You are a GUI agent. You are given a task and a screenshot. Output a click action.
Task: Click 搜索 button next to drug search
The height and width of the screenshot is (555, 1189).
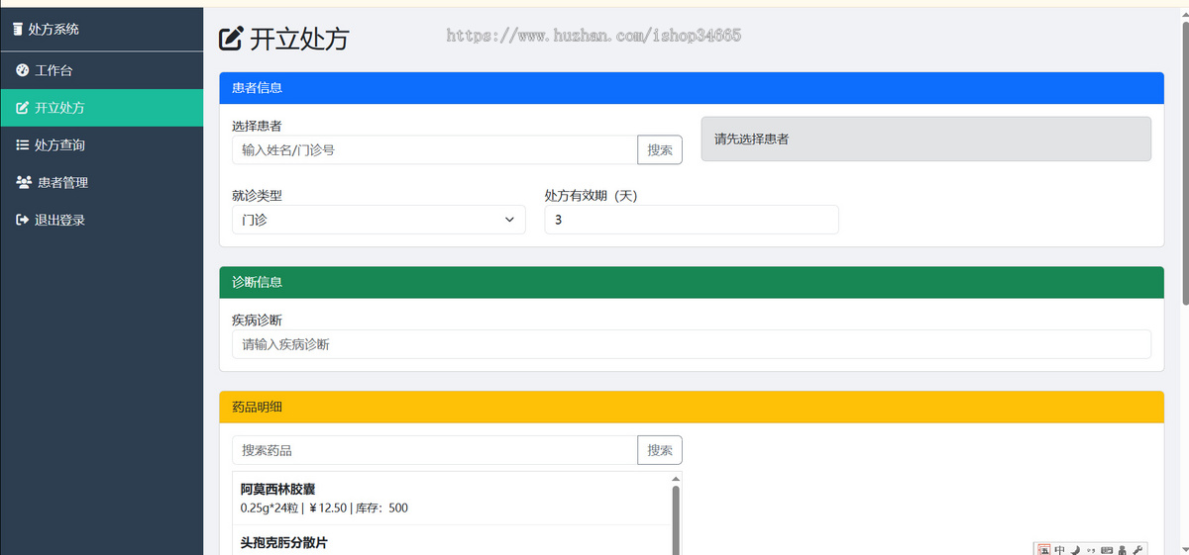[x=660, y=450]
